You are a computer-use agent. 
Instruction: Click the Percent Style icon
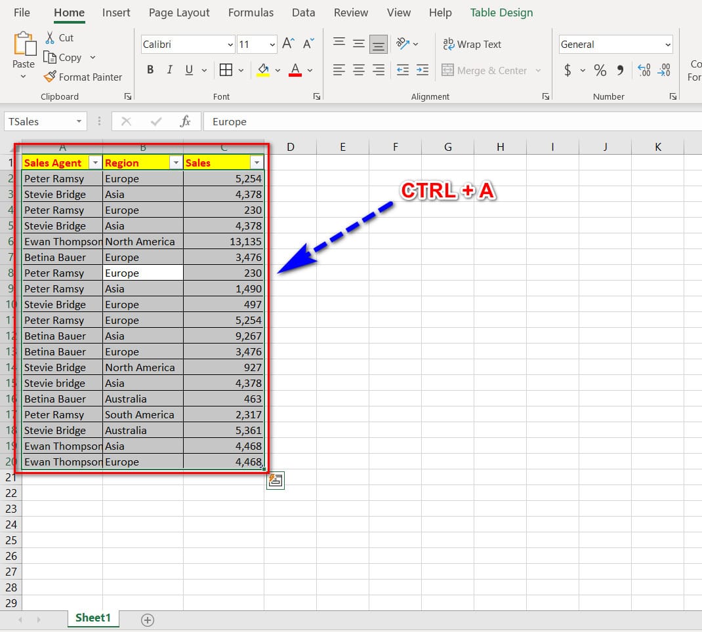pyautogui.click(x=600, y=70)
